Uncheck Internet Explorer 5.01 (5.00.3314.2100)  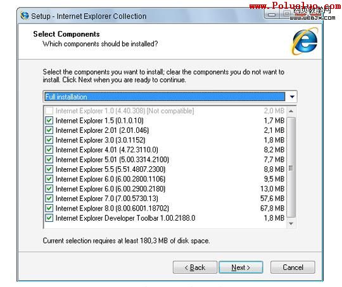pos(49,159)
